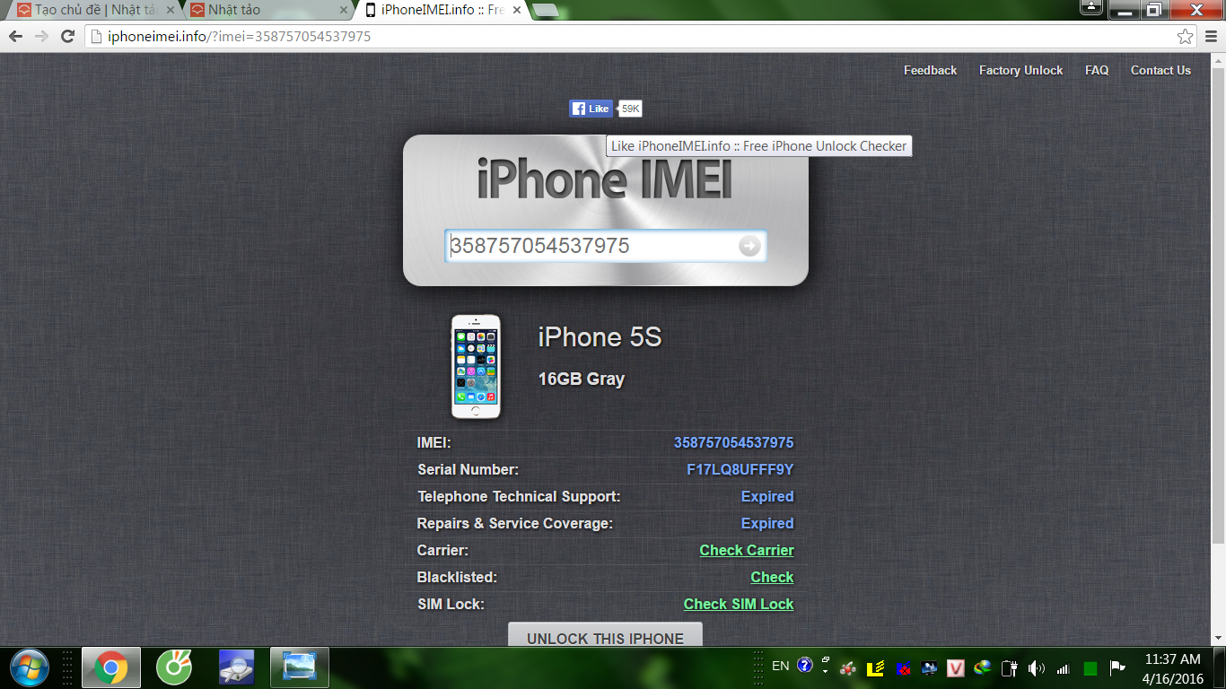Click the iPhone IMEI logo heading
1226x689 pixels.
605,179
